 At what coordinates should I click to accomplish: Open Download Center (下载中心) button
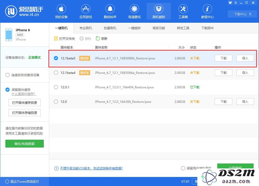click(x=242, y=14)
